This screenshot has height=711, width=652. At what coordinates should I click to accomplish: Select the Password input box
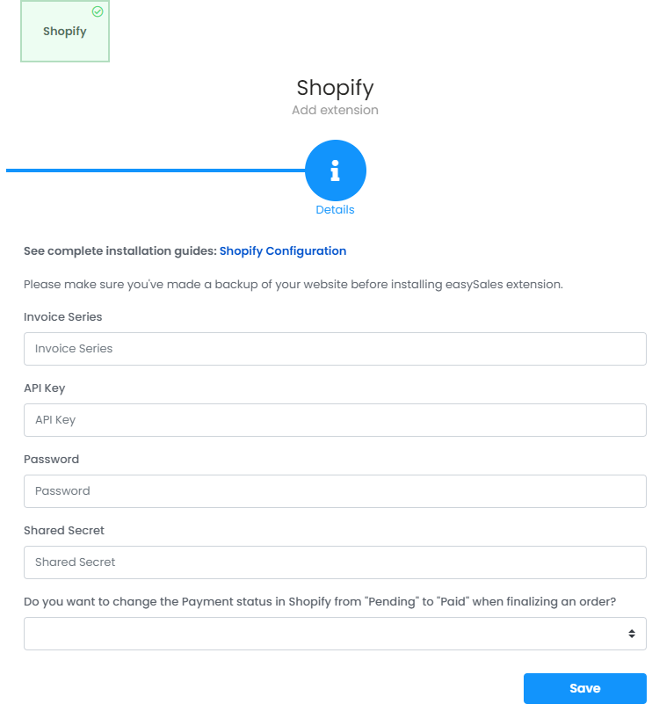[x=335, y=491]
